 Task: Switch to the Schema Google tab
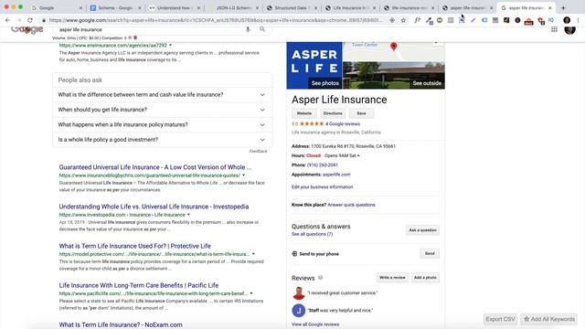point(116,8)
